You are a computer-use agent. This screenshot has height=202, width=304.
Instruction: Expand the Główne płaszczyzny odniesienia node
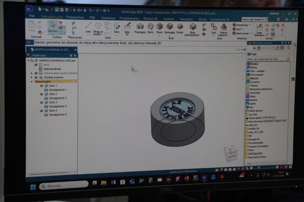[31, 73]
